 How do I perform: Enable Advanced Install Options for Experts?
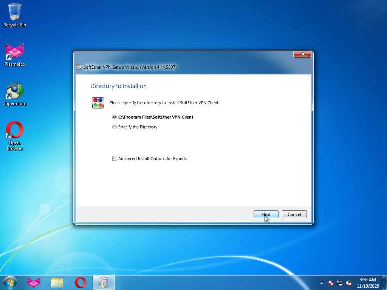tap(150, 159)
